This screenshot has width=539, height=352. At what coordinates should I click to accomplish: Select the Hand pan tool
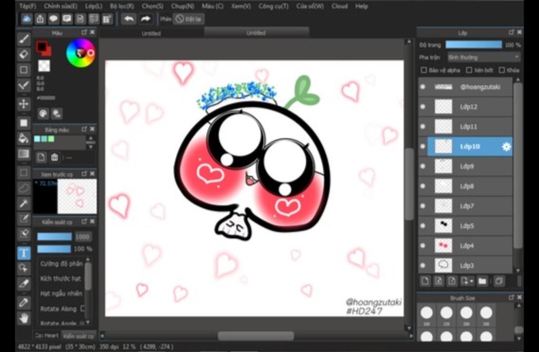[x=24, y=318]
